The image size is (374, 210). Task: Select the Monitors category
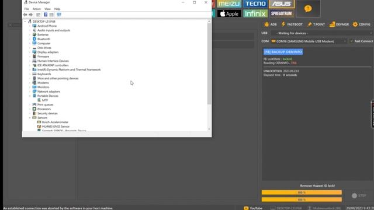[x=43, y=87]
